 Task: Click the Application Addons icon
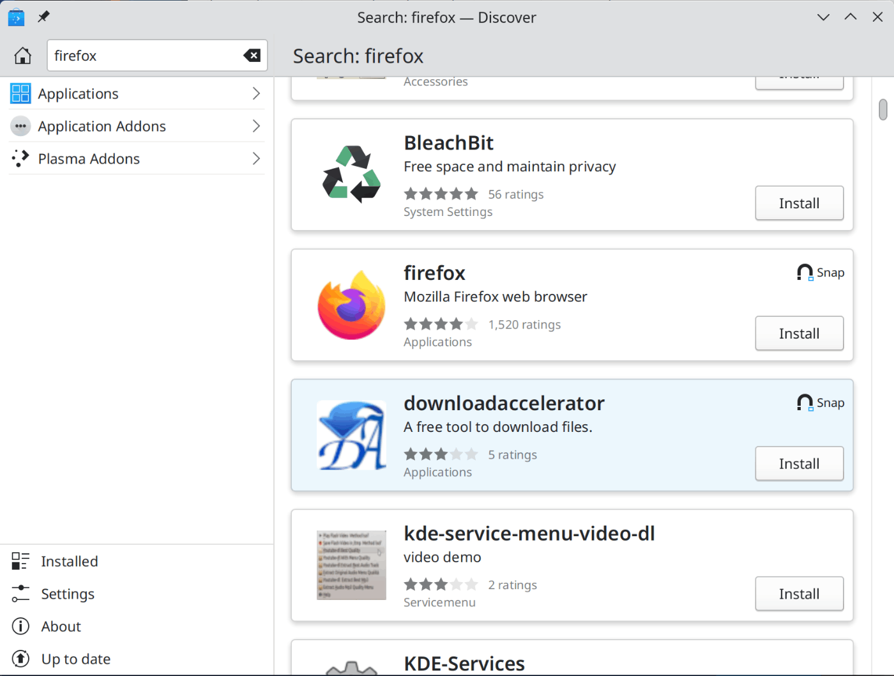(x=20, y=126)
